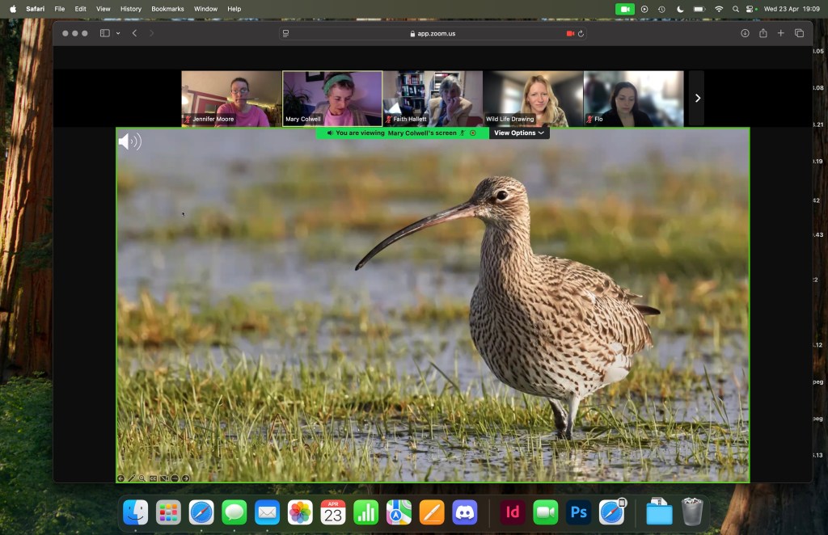This screenshot has width=828, height=535.
Task: Open the Safari tab history chevron beside the sidebar icon
Action: point(118,33)
